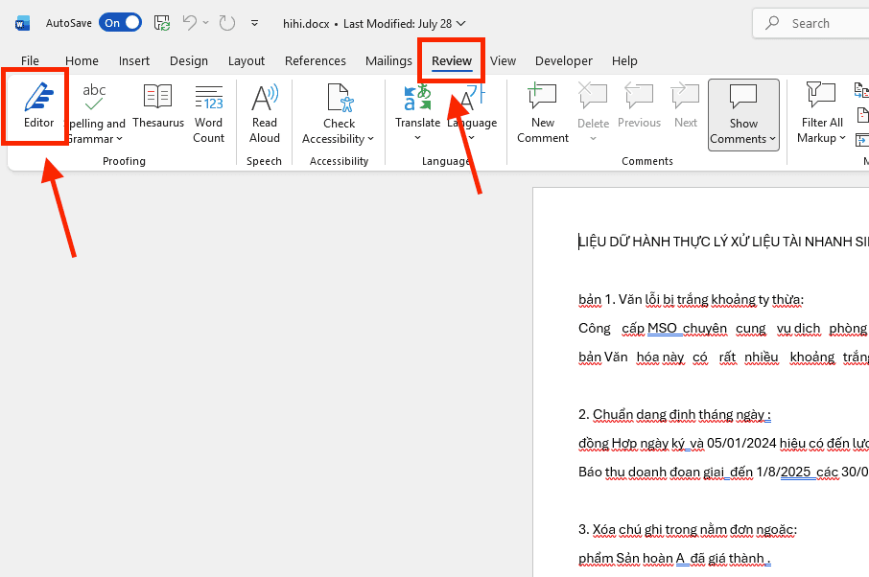Click the line 'phẩm Sản hoàn A đã giá thành'
This screenshot has height=577, width=869.
[674, 559]
